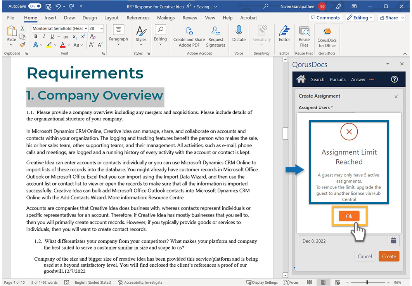Toggle Subscript formatting

75,37
